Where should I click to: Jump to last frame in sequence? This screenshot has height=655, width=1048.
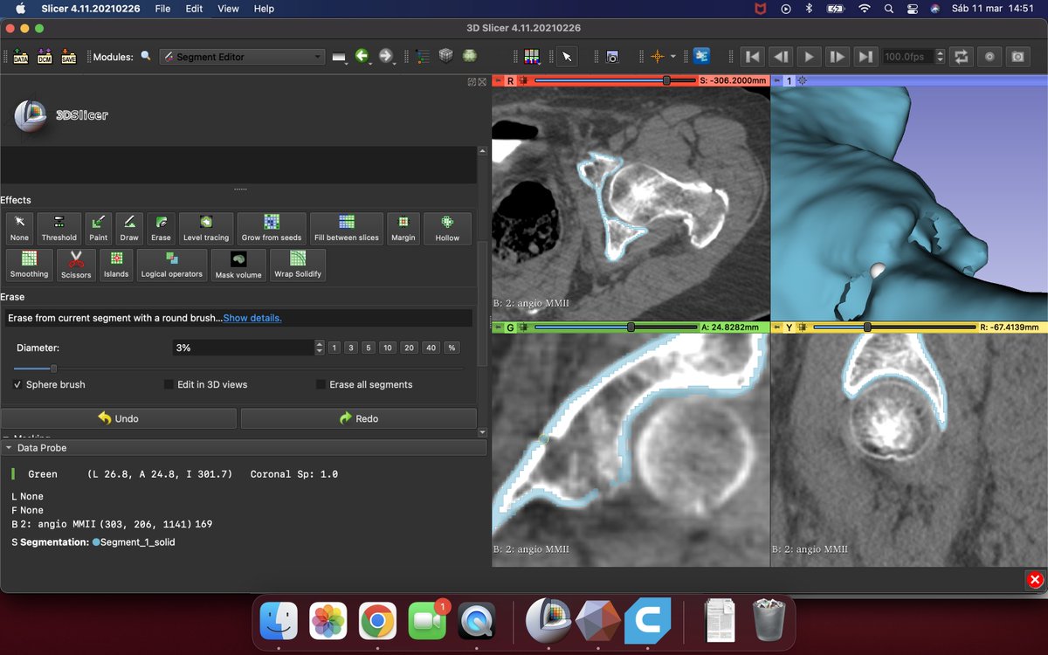pos(865,57)
